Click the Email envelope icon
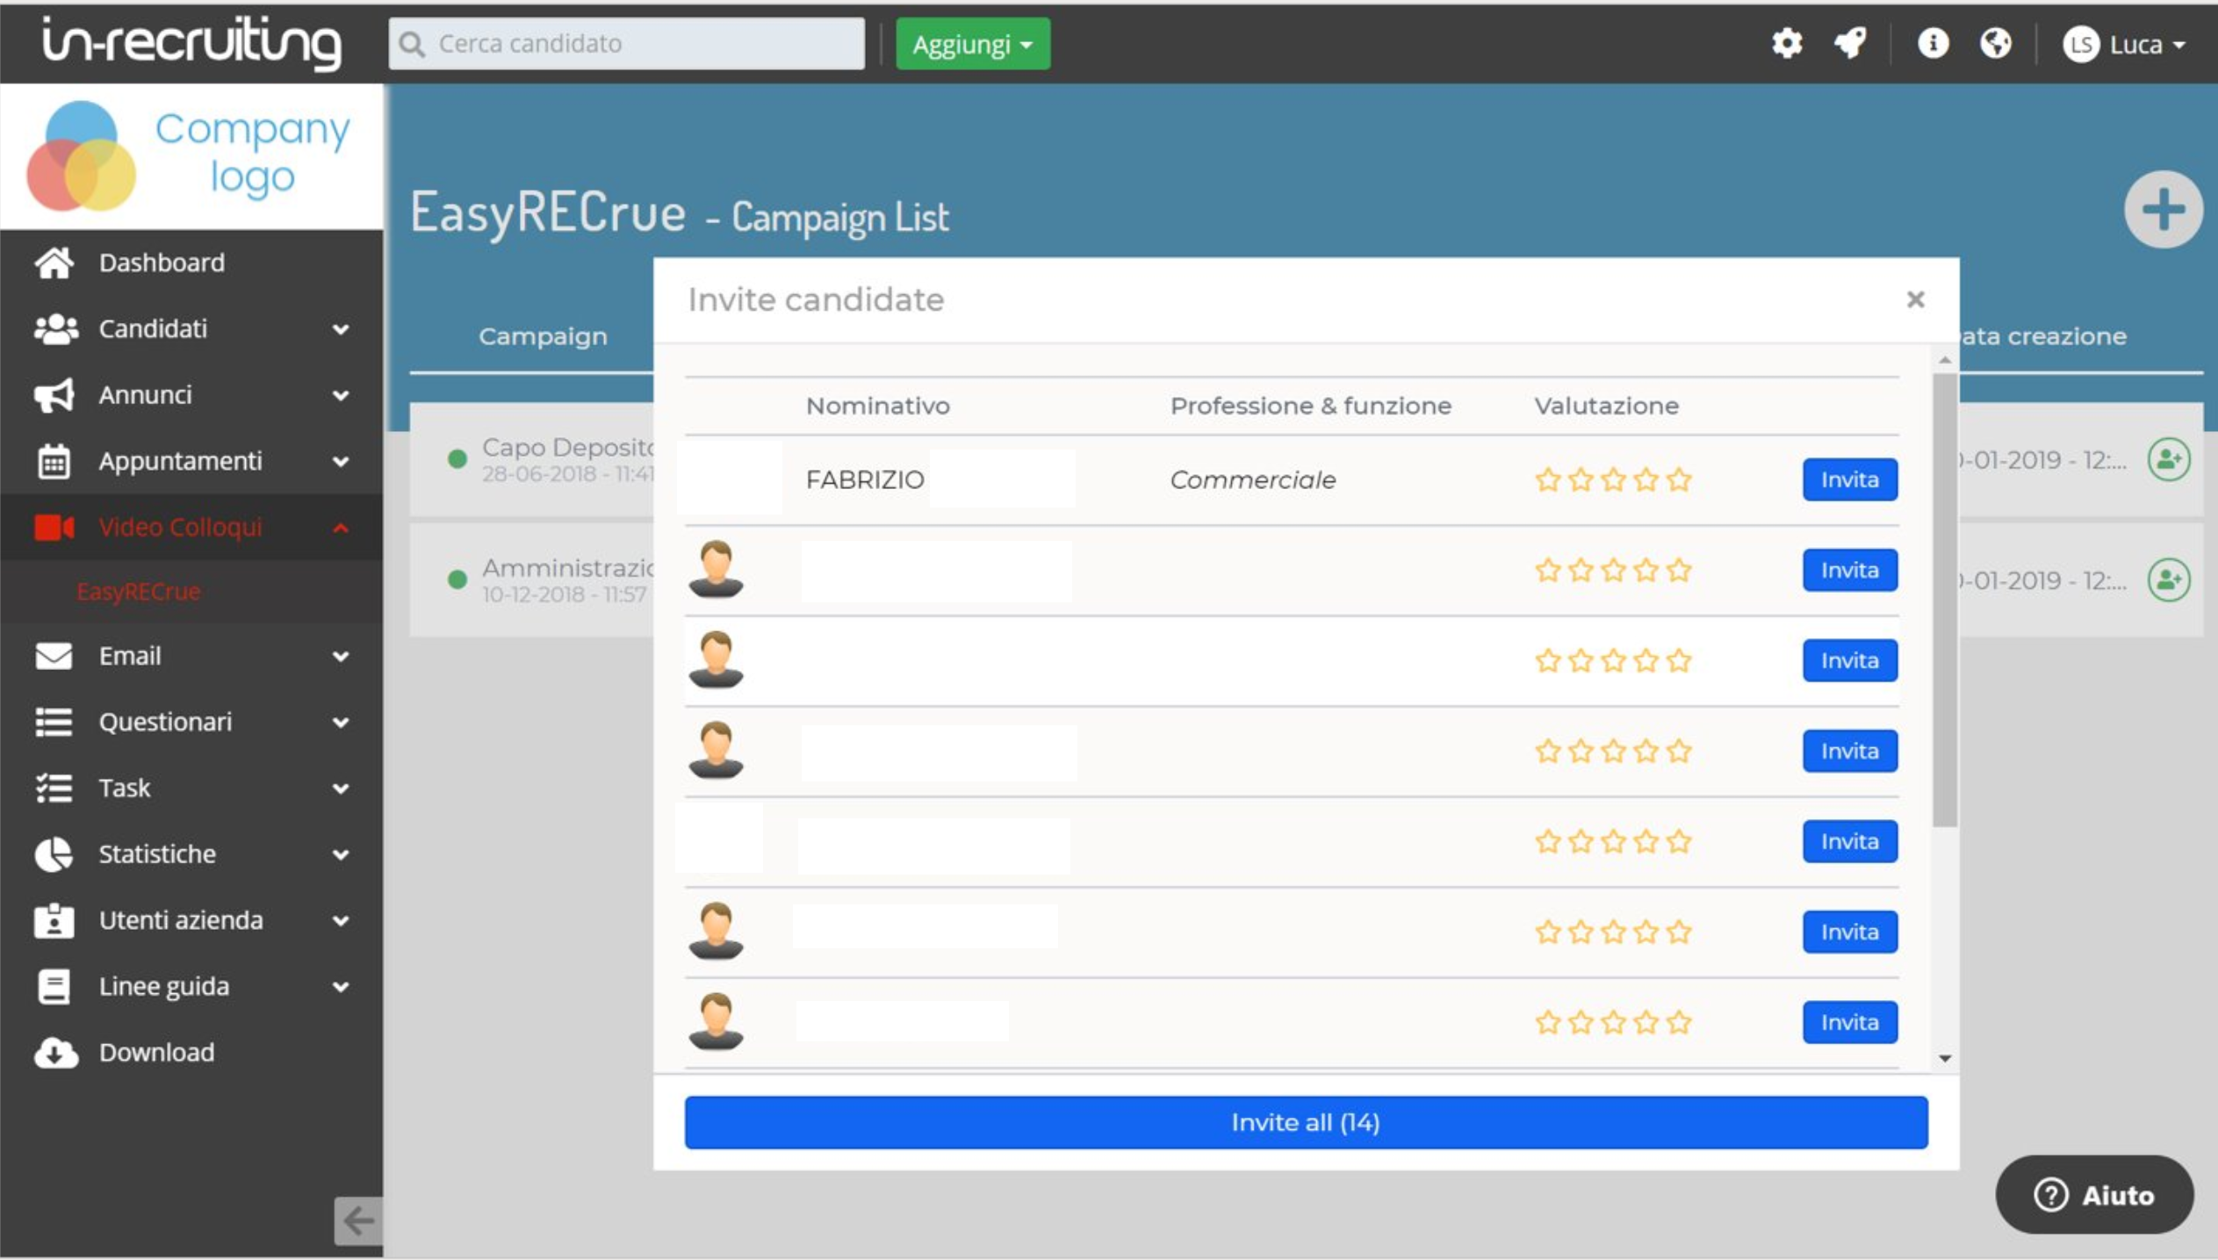 pos(54,656)
